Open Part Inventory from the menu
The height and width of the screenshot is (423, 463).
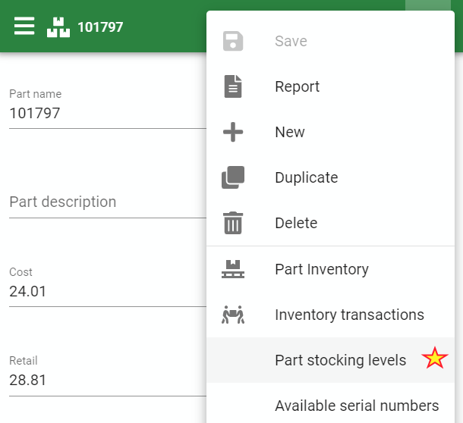330,269
